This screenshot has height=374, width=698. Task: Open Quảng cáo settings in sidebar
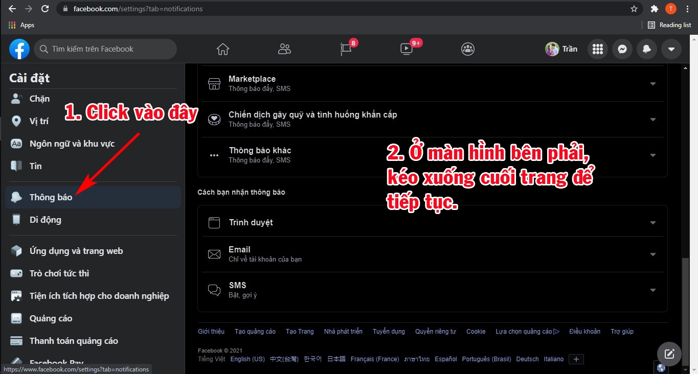point(93,318)
